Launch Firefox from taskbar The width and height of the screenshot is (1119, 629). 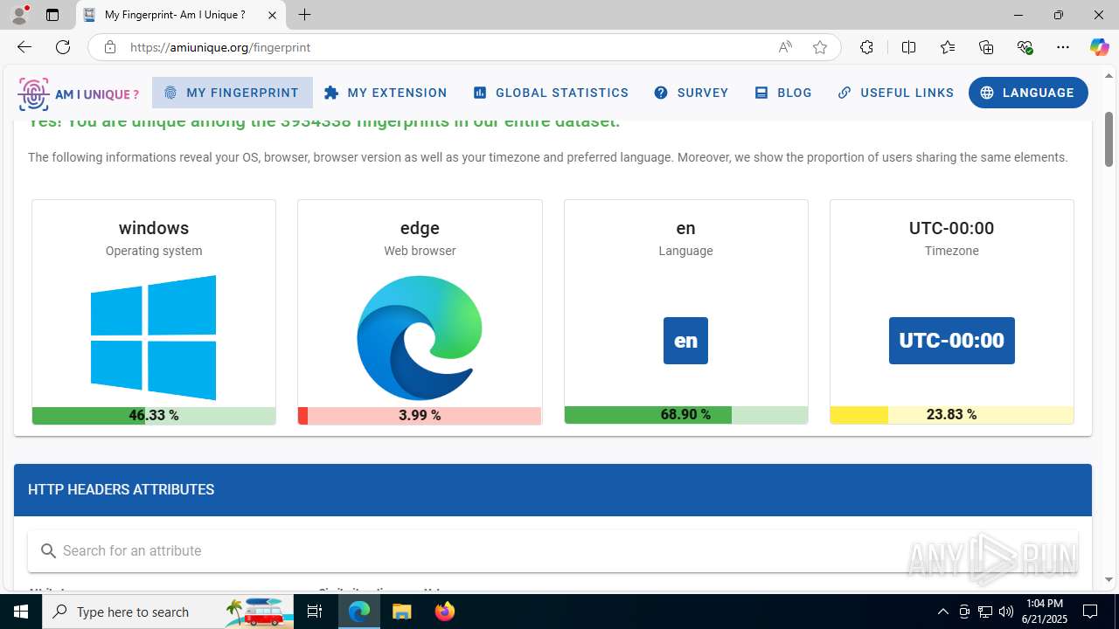[x=444, y=612]
